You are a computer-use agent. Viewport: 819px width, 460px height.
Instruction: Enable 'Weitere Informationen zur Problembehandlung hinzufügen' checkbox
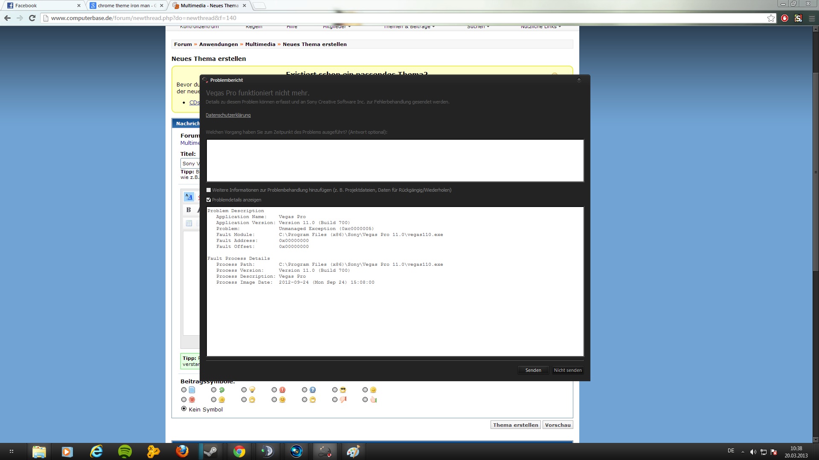pyautogui.click(x=209, y=190)
